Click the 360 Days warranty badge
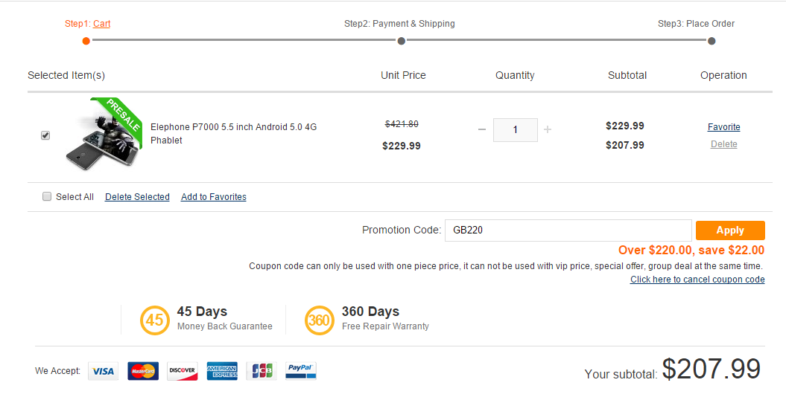 [x=319, y=320]
